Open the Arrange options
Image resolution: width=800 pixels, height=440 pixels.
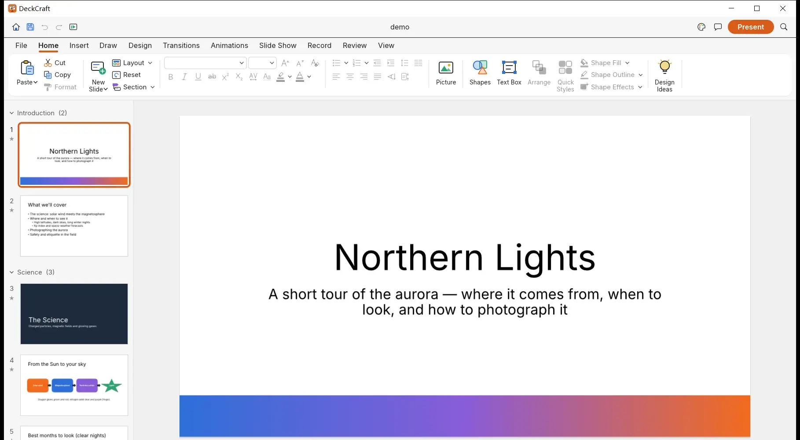point(539,73)
